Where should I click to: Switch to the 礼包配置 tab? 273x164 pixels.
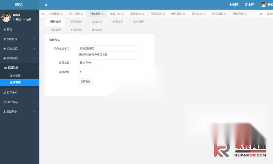pos(54,14)
